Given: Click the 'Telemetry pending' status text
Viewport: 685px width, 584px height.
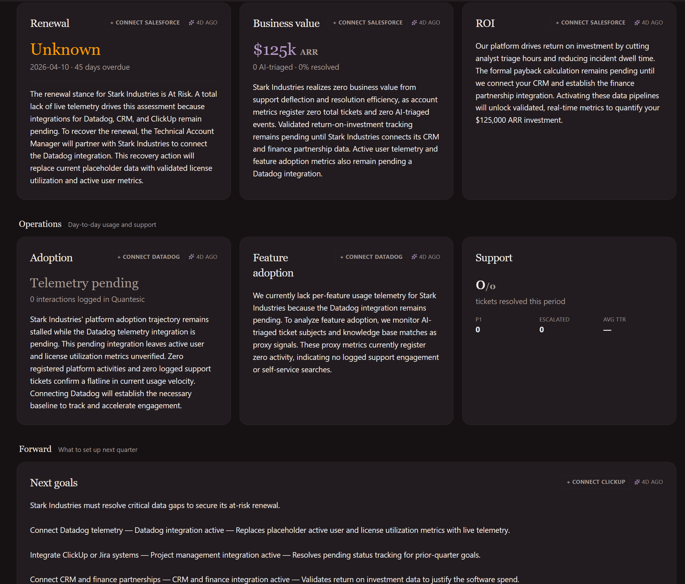Looking at the screenshot, I should click(x=84, y=283).
